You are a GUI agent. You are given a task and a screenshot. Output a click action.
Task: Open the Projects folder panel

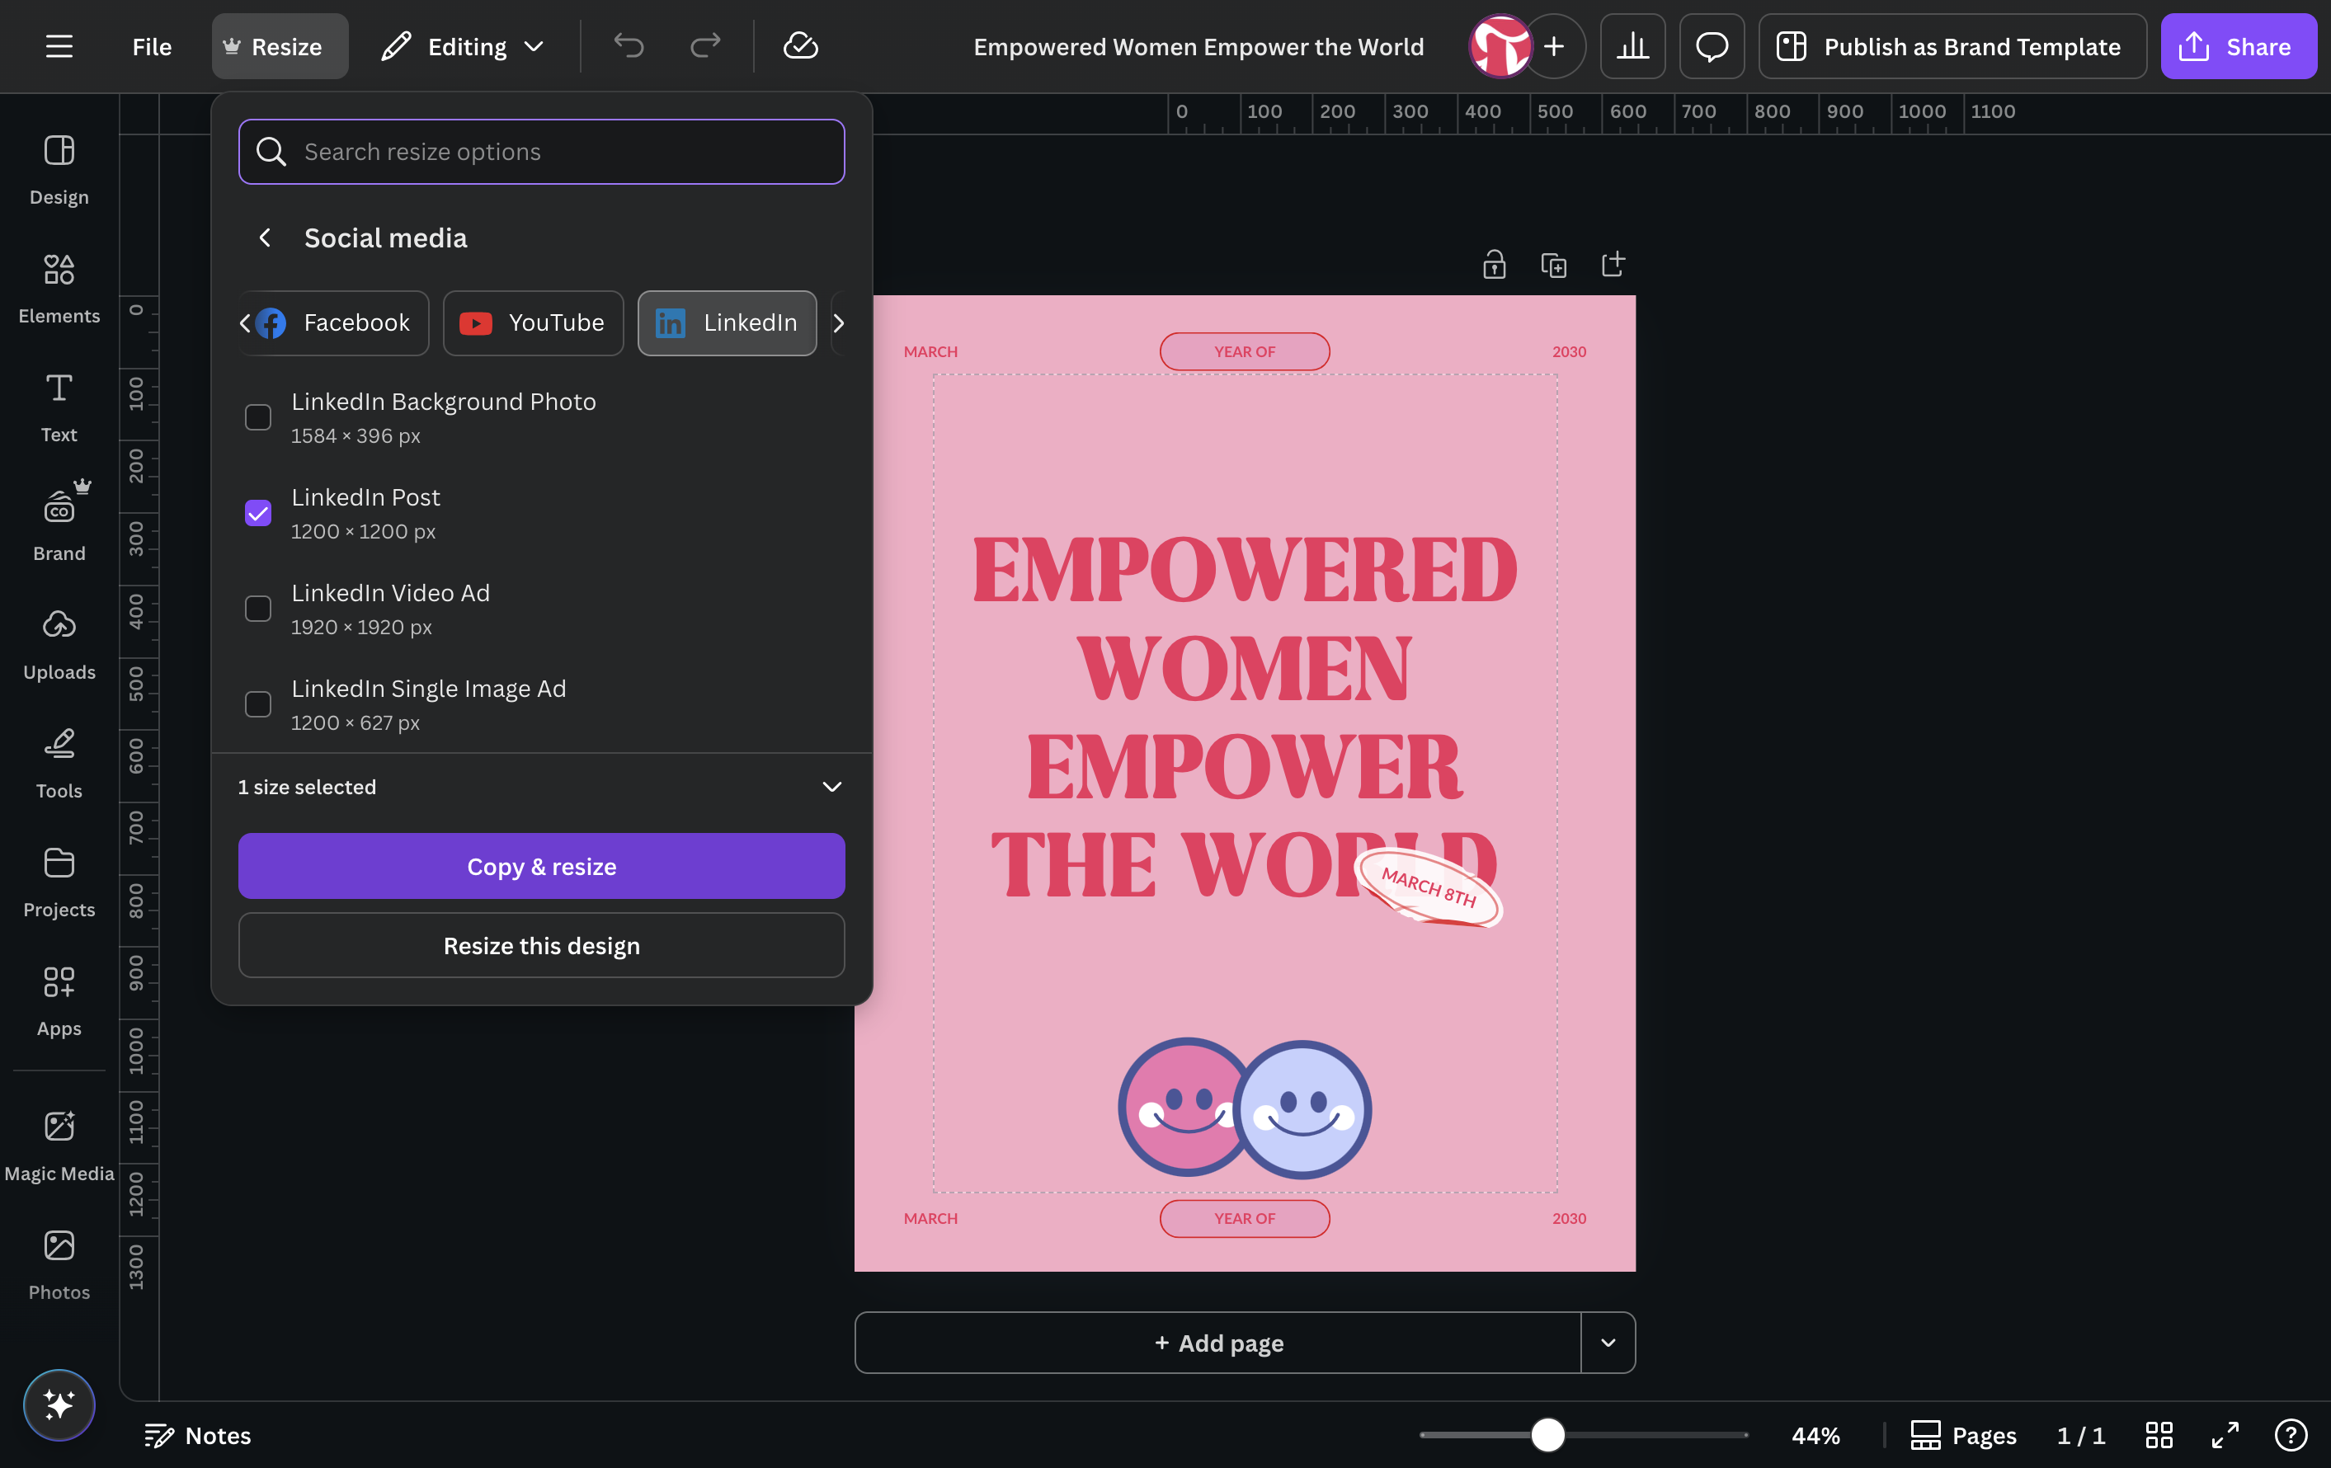click(x=59, y=882)
